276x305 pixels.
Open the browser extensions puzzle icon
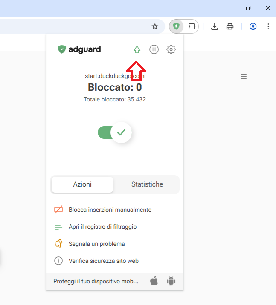[x=192, y=26]
